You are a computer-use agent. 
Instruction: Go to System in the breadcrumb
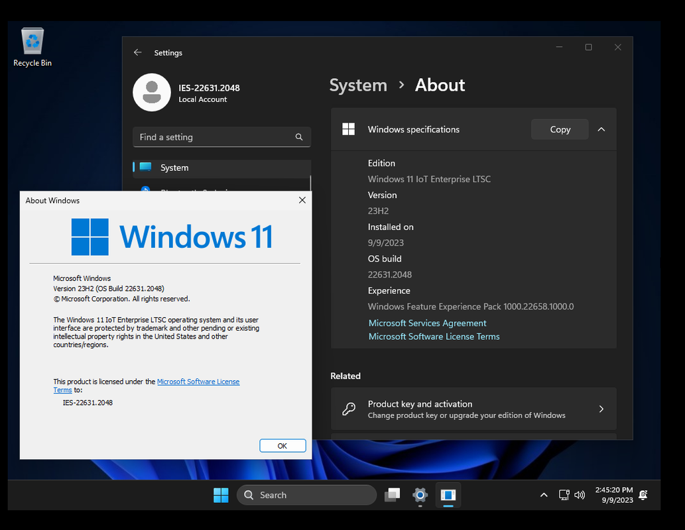(358, 85)
